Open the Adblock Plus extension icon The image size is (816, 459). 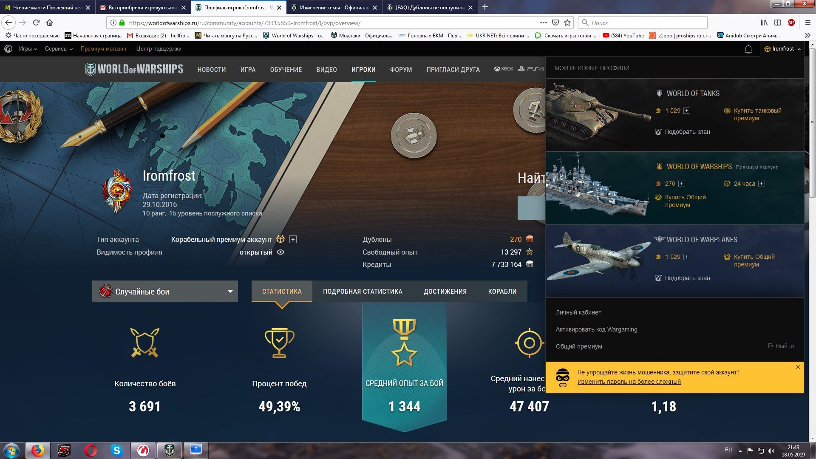coord(791,23)
